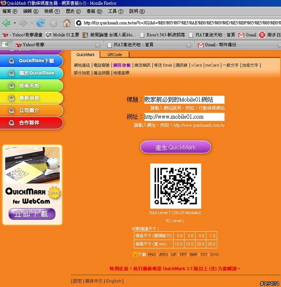Open the 工具 (T) menu
This screenshot has width=281, height=287.
[115, 11]
